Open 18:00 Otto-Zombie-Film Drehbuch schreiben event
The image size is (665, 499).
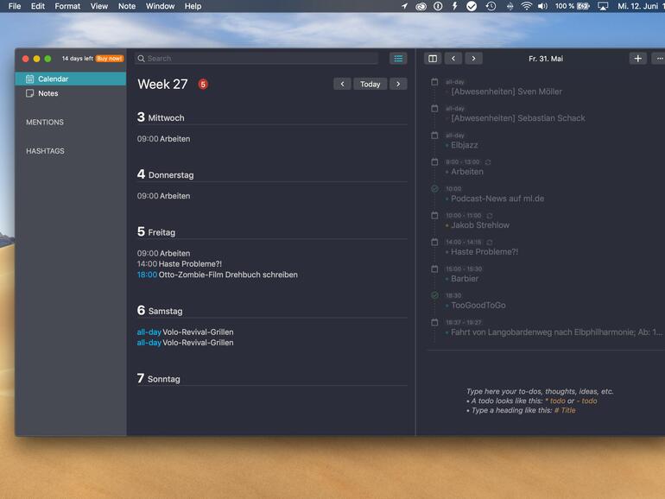tap(217, 275)
